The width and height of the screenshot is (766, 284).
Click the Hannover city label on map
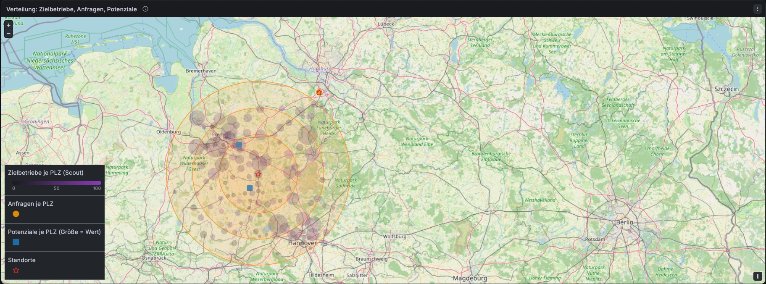(x=303, y=243)
